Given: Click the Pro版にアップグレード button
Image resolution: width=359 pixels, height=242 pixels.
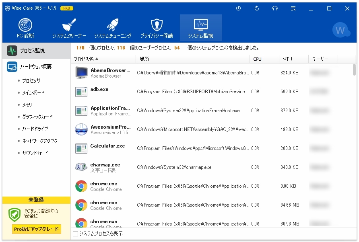Looking at the screenshot, I should 36,229.
